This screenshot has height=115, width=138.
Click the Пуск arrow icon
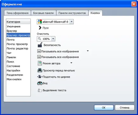coord(40,28)
